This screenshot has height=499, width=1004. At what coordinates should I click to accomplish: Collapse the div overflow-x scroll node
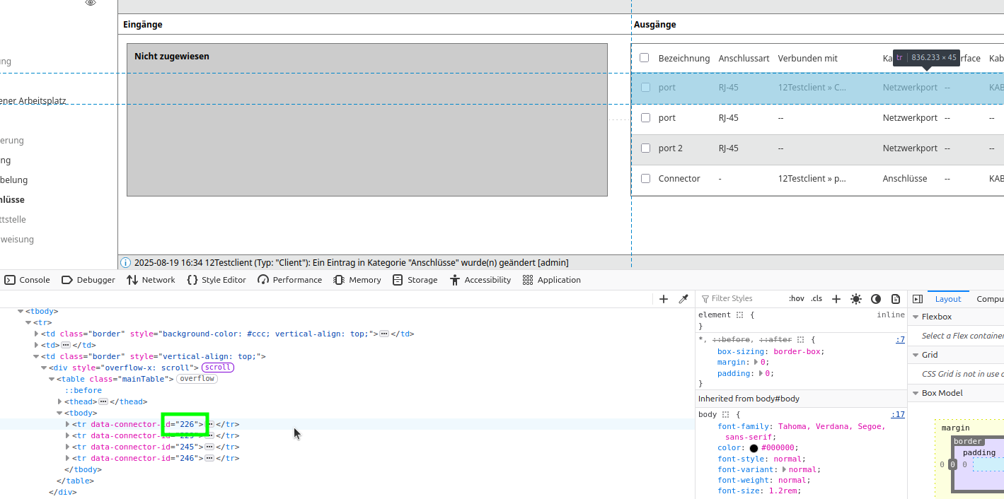click(x=44, y=368)
